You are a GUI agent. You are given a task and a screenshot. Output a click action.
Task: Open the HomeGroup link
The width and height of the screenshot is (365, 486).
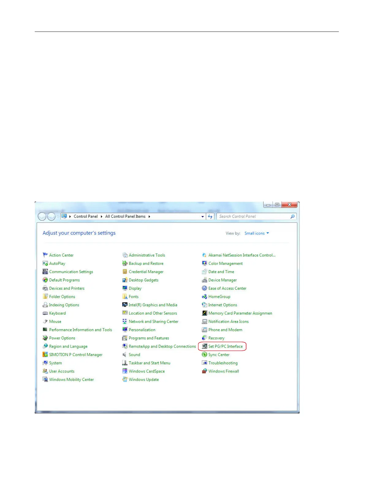pos(219,296)
